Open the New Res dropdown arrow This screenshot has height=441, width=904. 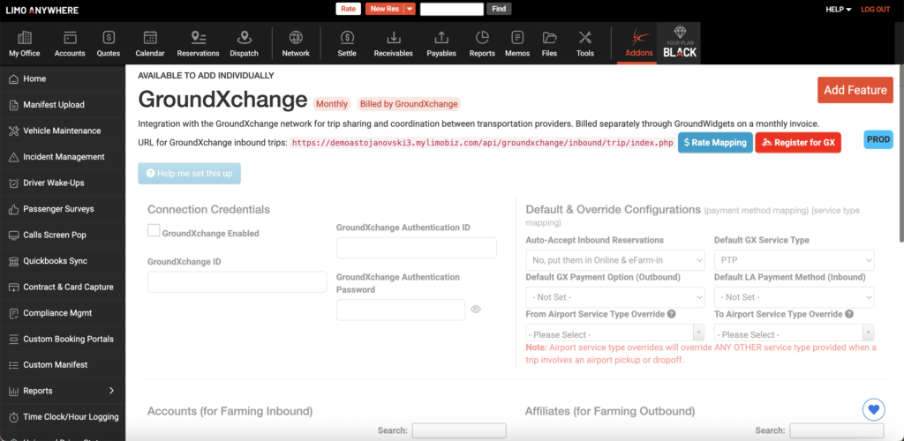coord(410,9)
